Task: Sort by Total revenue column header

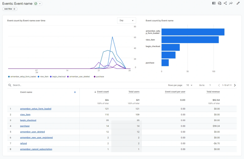Action: (x=213, y=92)
